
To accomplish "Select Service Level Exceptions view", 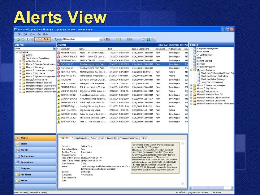I will (38, 58).
